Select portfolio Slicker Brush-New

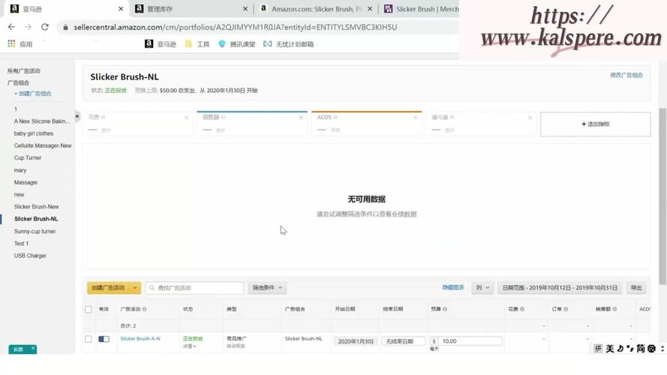pos(36,207)
